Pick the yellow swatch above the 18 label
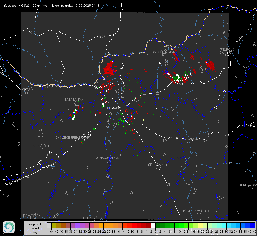The height and width of the screenshot is (236, 257). coord(201,225)
